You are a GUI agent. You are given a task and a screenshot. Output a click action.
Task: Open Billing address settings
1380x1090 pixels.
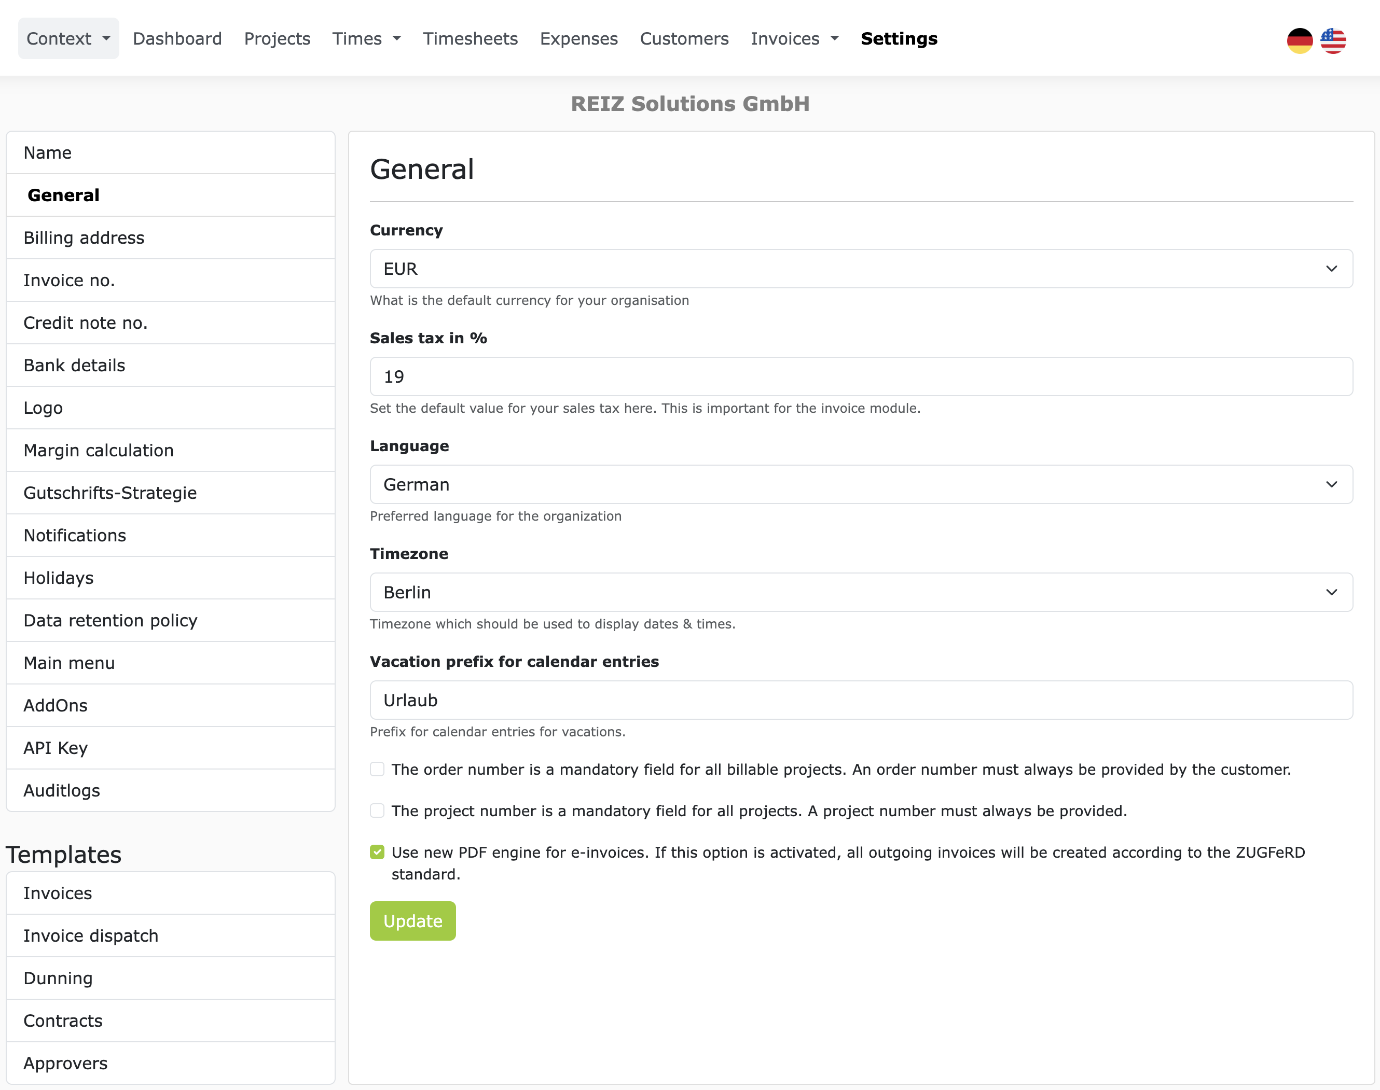(84, 237)
